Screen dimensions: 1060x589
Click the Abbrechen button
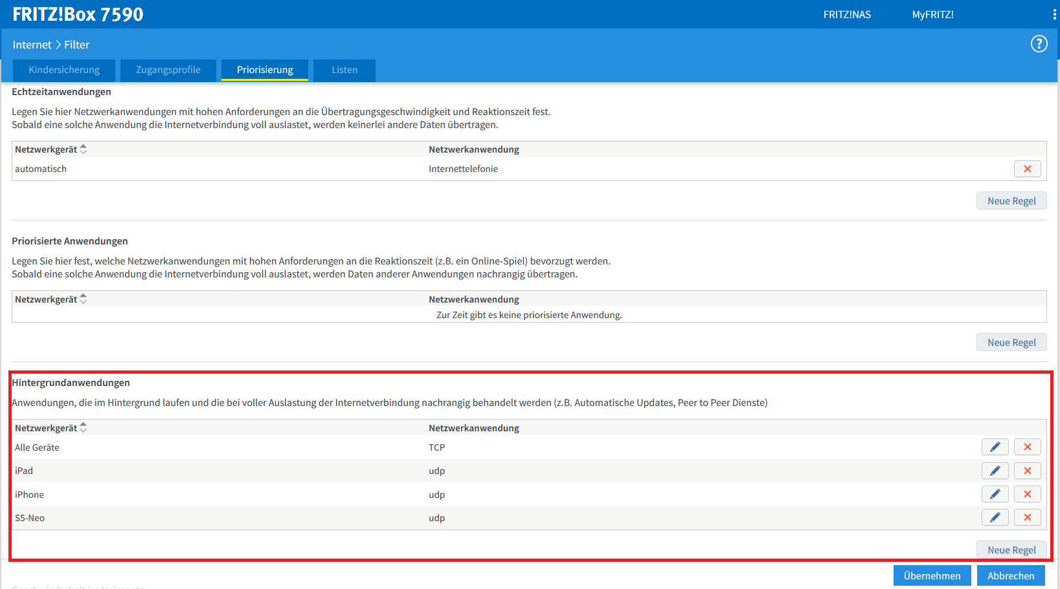point(1011,575)
